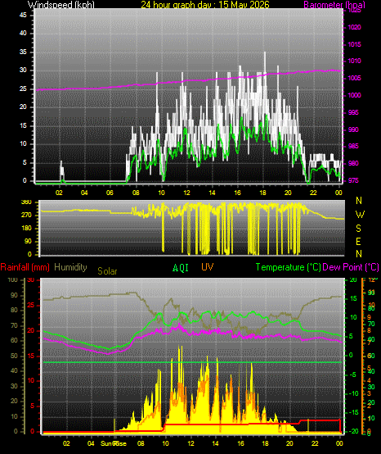Click hour 22 on the windspeed chart time axis
Screen dimensions: 381x454
[313, 193]
